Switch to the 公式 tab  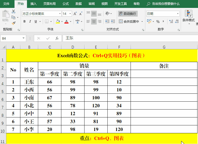66,4
